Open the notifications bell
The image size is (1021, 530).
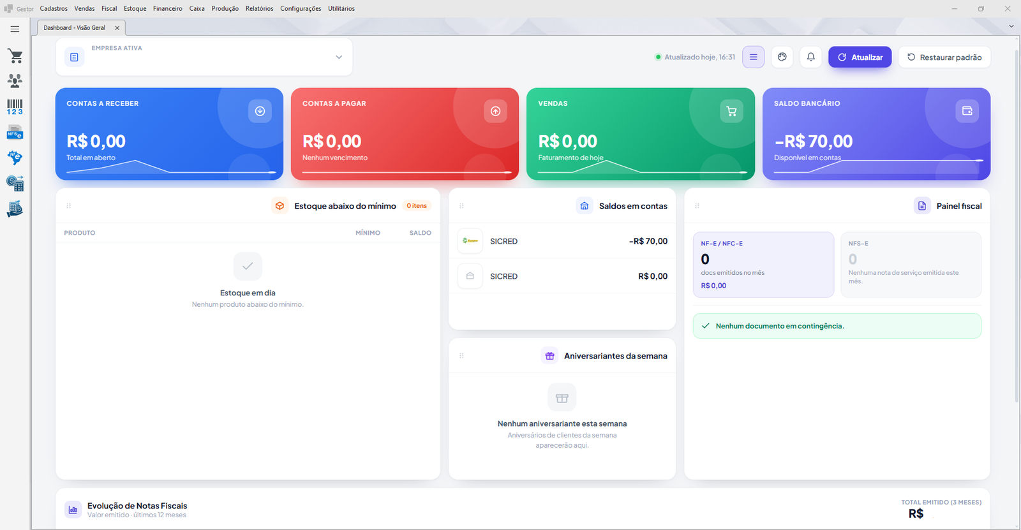pos(811,57)
